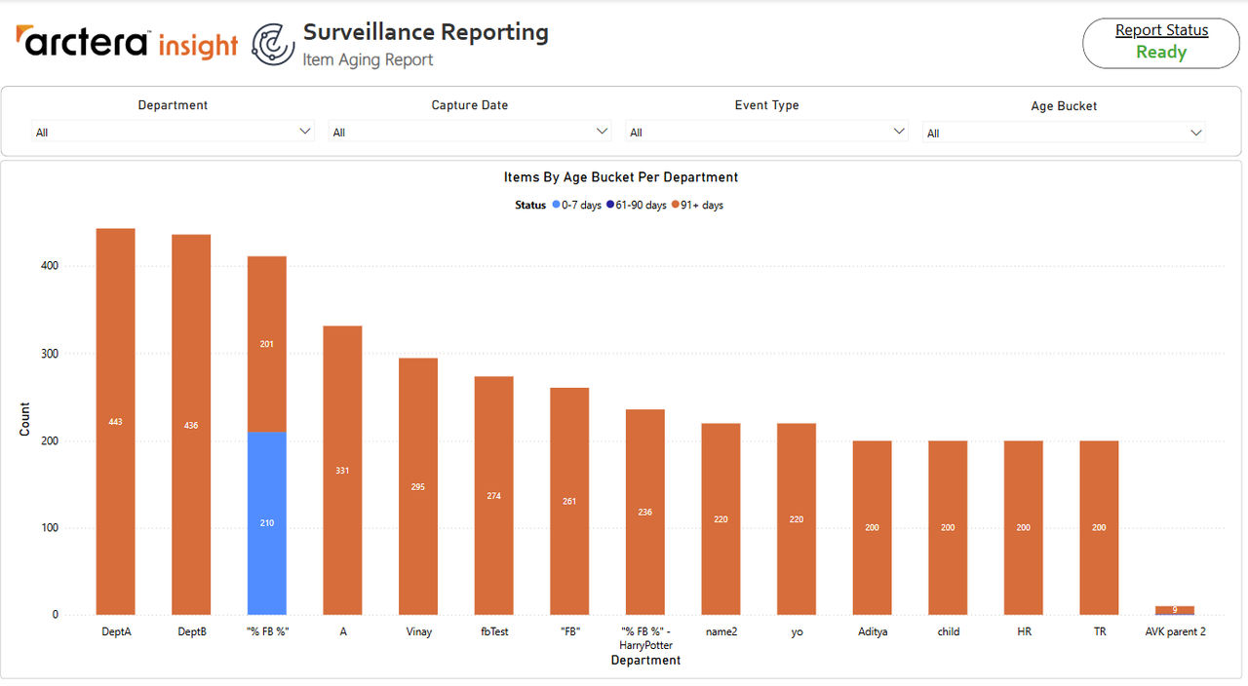The width and height of the screenshot is (1248, 686).
Task: Click the Ready status button
Action: point(1161,52)
